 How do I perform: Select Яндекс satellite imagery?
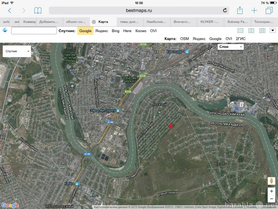tap(101, 31)
